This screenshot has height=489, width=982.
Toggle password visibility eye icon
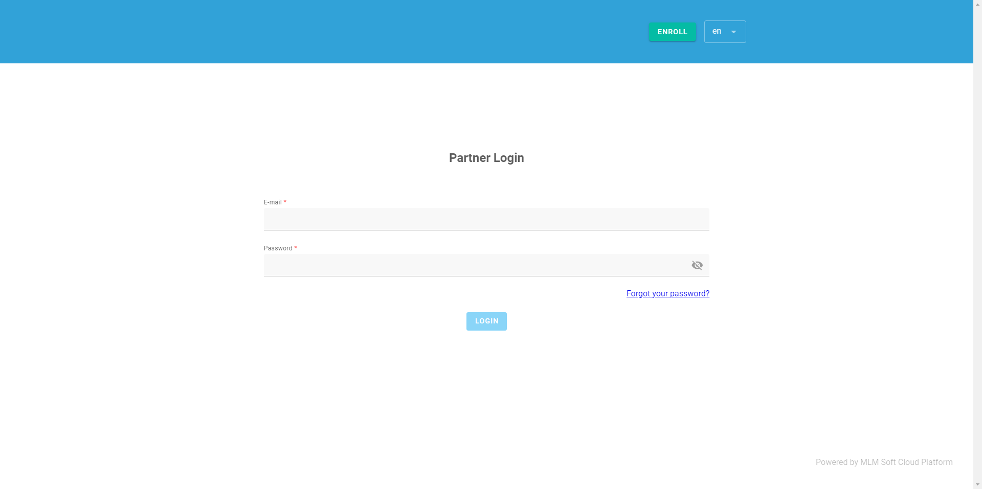pos(697,265)
